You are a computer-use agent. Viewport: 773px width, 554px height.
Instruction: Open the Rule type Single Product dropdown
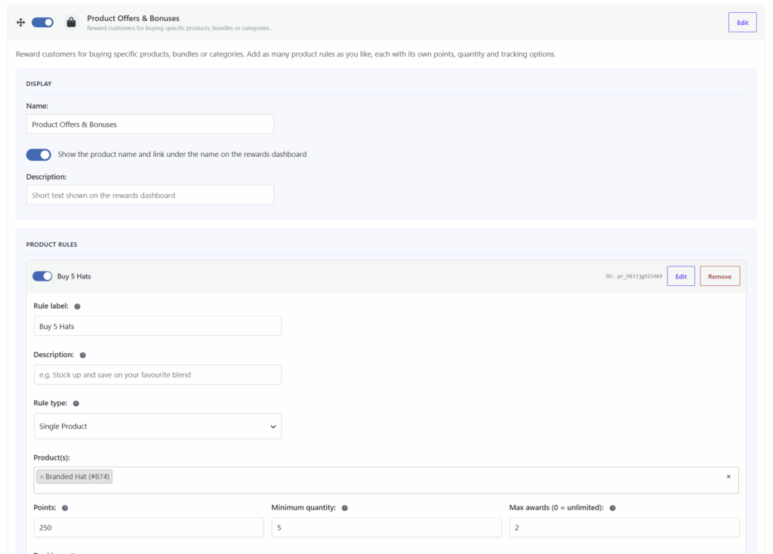(158, 426)
